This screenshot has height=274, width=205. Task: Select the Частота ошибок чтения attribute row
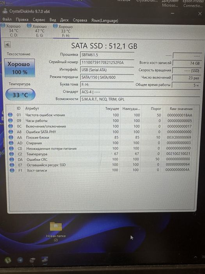[100, 115]
